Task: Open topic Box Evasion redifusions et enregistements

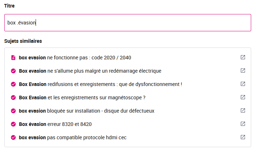Action: (x=100, y=84)
